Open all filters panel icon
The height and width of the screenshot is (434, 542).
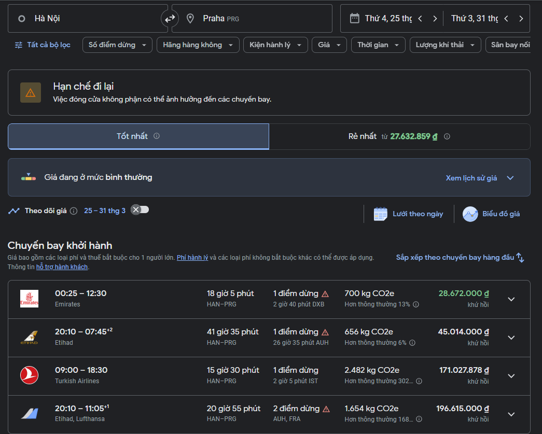coord(19,45)
